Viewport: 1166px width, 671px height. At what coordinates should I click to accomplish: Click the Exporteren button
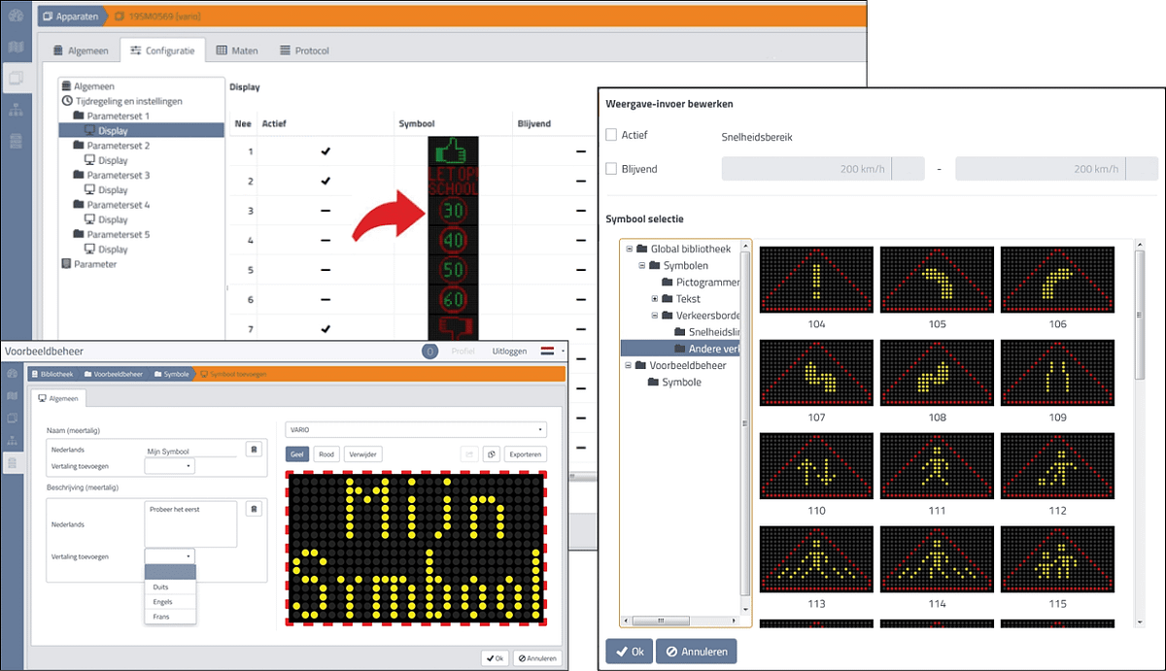coord(525,453)
